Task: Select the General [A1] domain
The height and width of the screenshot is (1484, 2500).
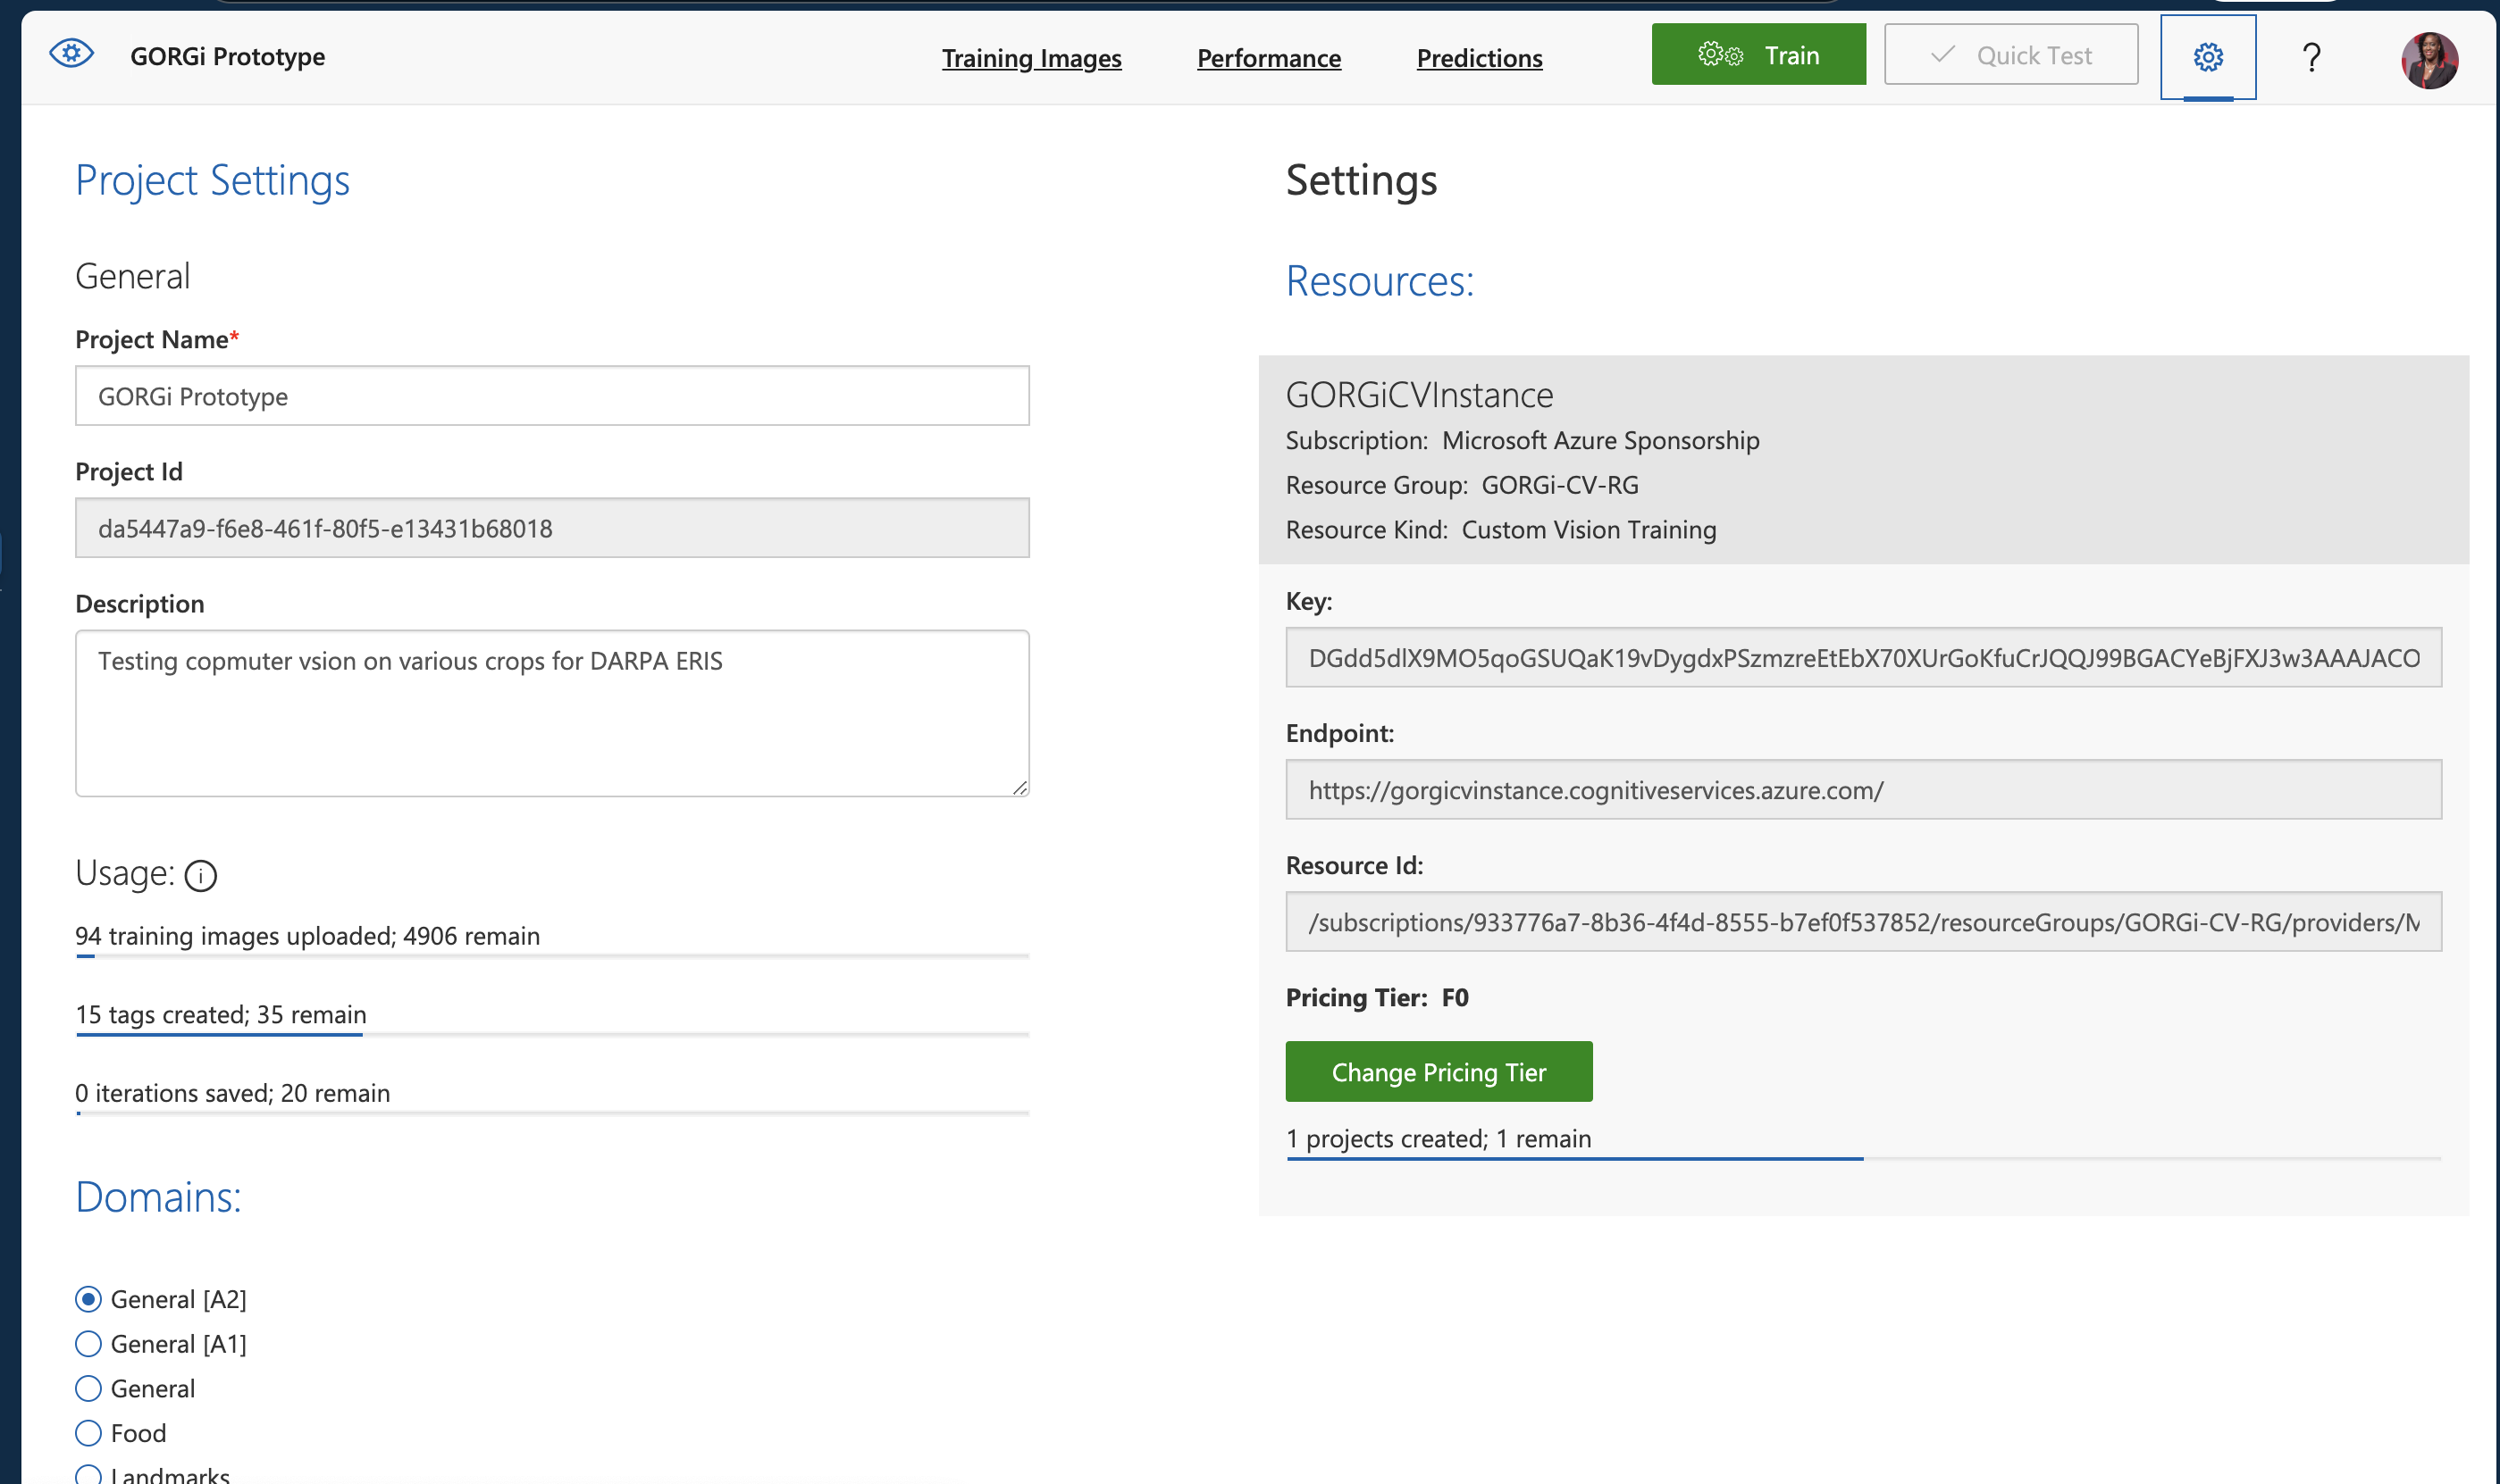Action: (88, 1344)
